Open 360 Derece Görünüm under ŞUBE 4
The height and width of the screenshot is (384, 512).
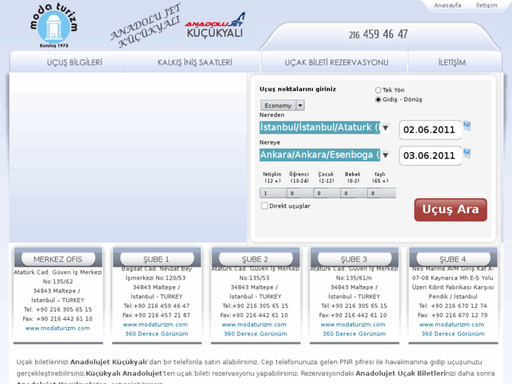[453, 334]
